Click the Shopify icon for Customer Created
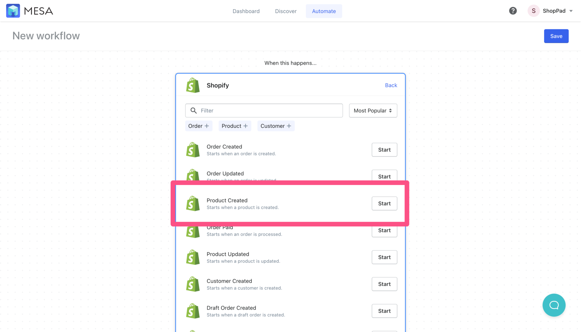 pos(193,284)
